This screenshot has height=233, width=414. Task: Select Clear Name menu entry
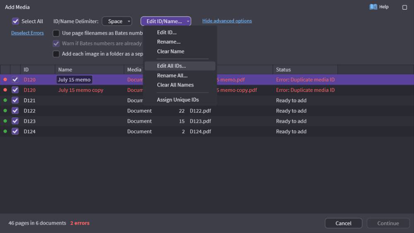coord(171,51)
